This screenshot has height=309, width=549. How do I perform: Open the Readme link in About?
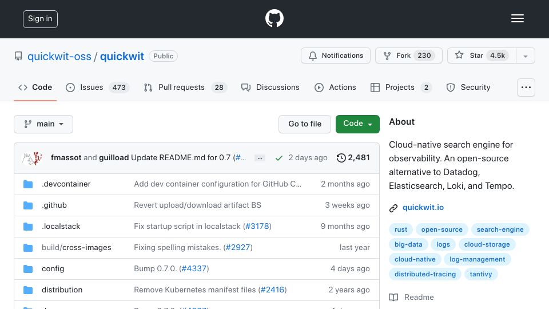click(411, 297)
